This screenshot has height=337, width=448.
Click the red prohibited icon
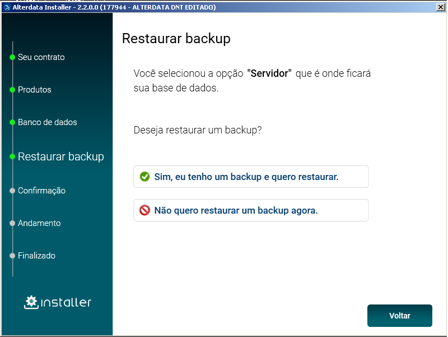144,210
